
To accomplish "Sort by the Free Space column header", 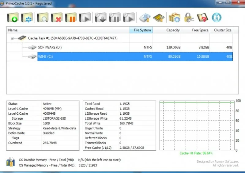I will 195,30.
